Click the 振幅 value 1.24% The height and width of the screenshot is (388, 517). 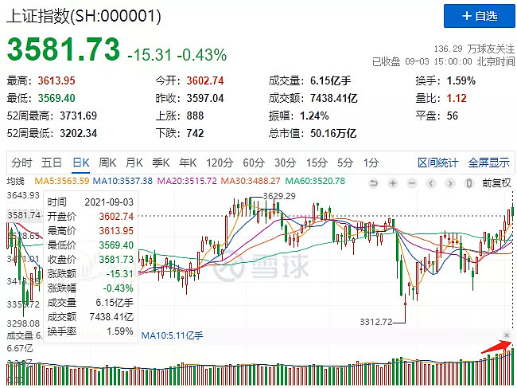pos(314,116)
